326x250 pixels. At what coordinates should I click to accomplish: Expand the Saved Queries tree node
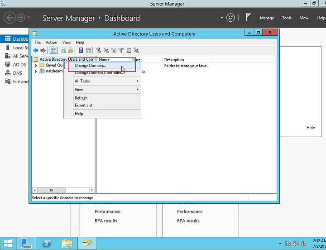coord(36,66)
